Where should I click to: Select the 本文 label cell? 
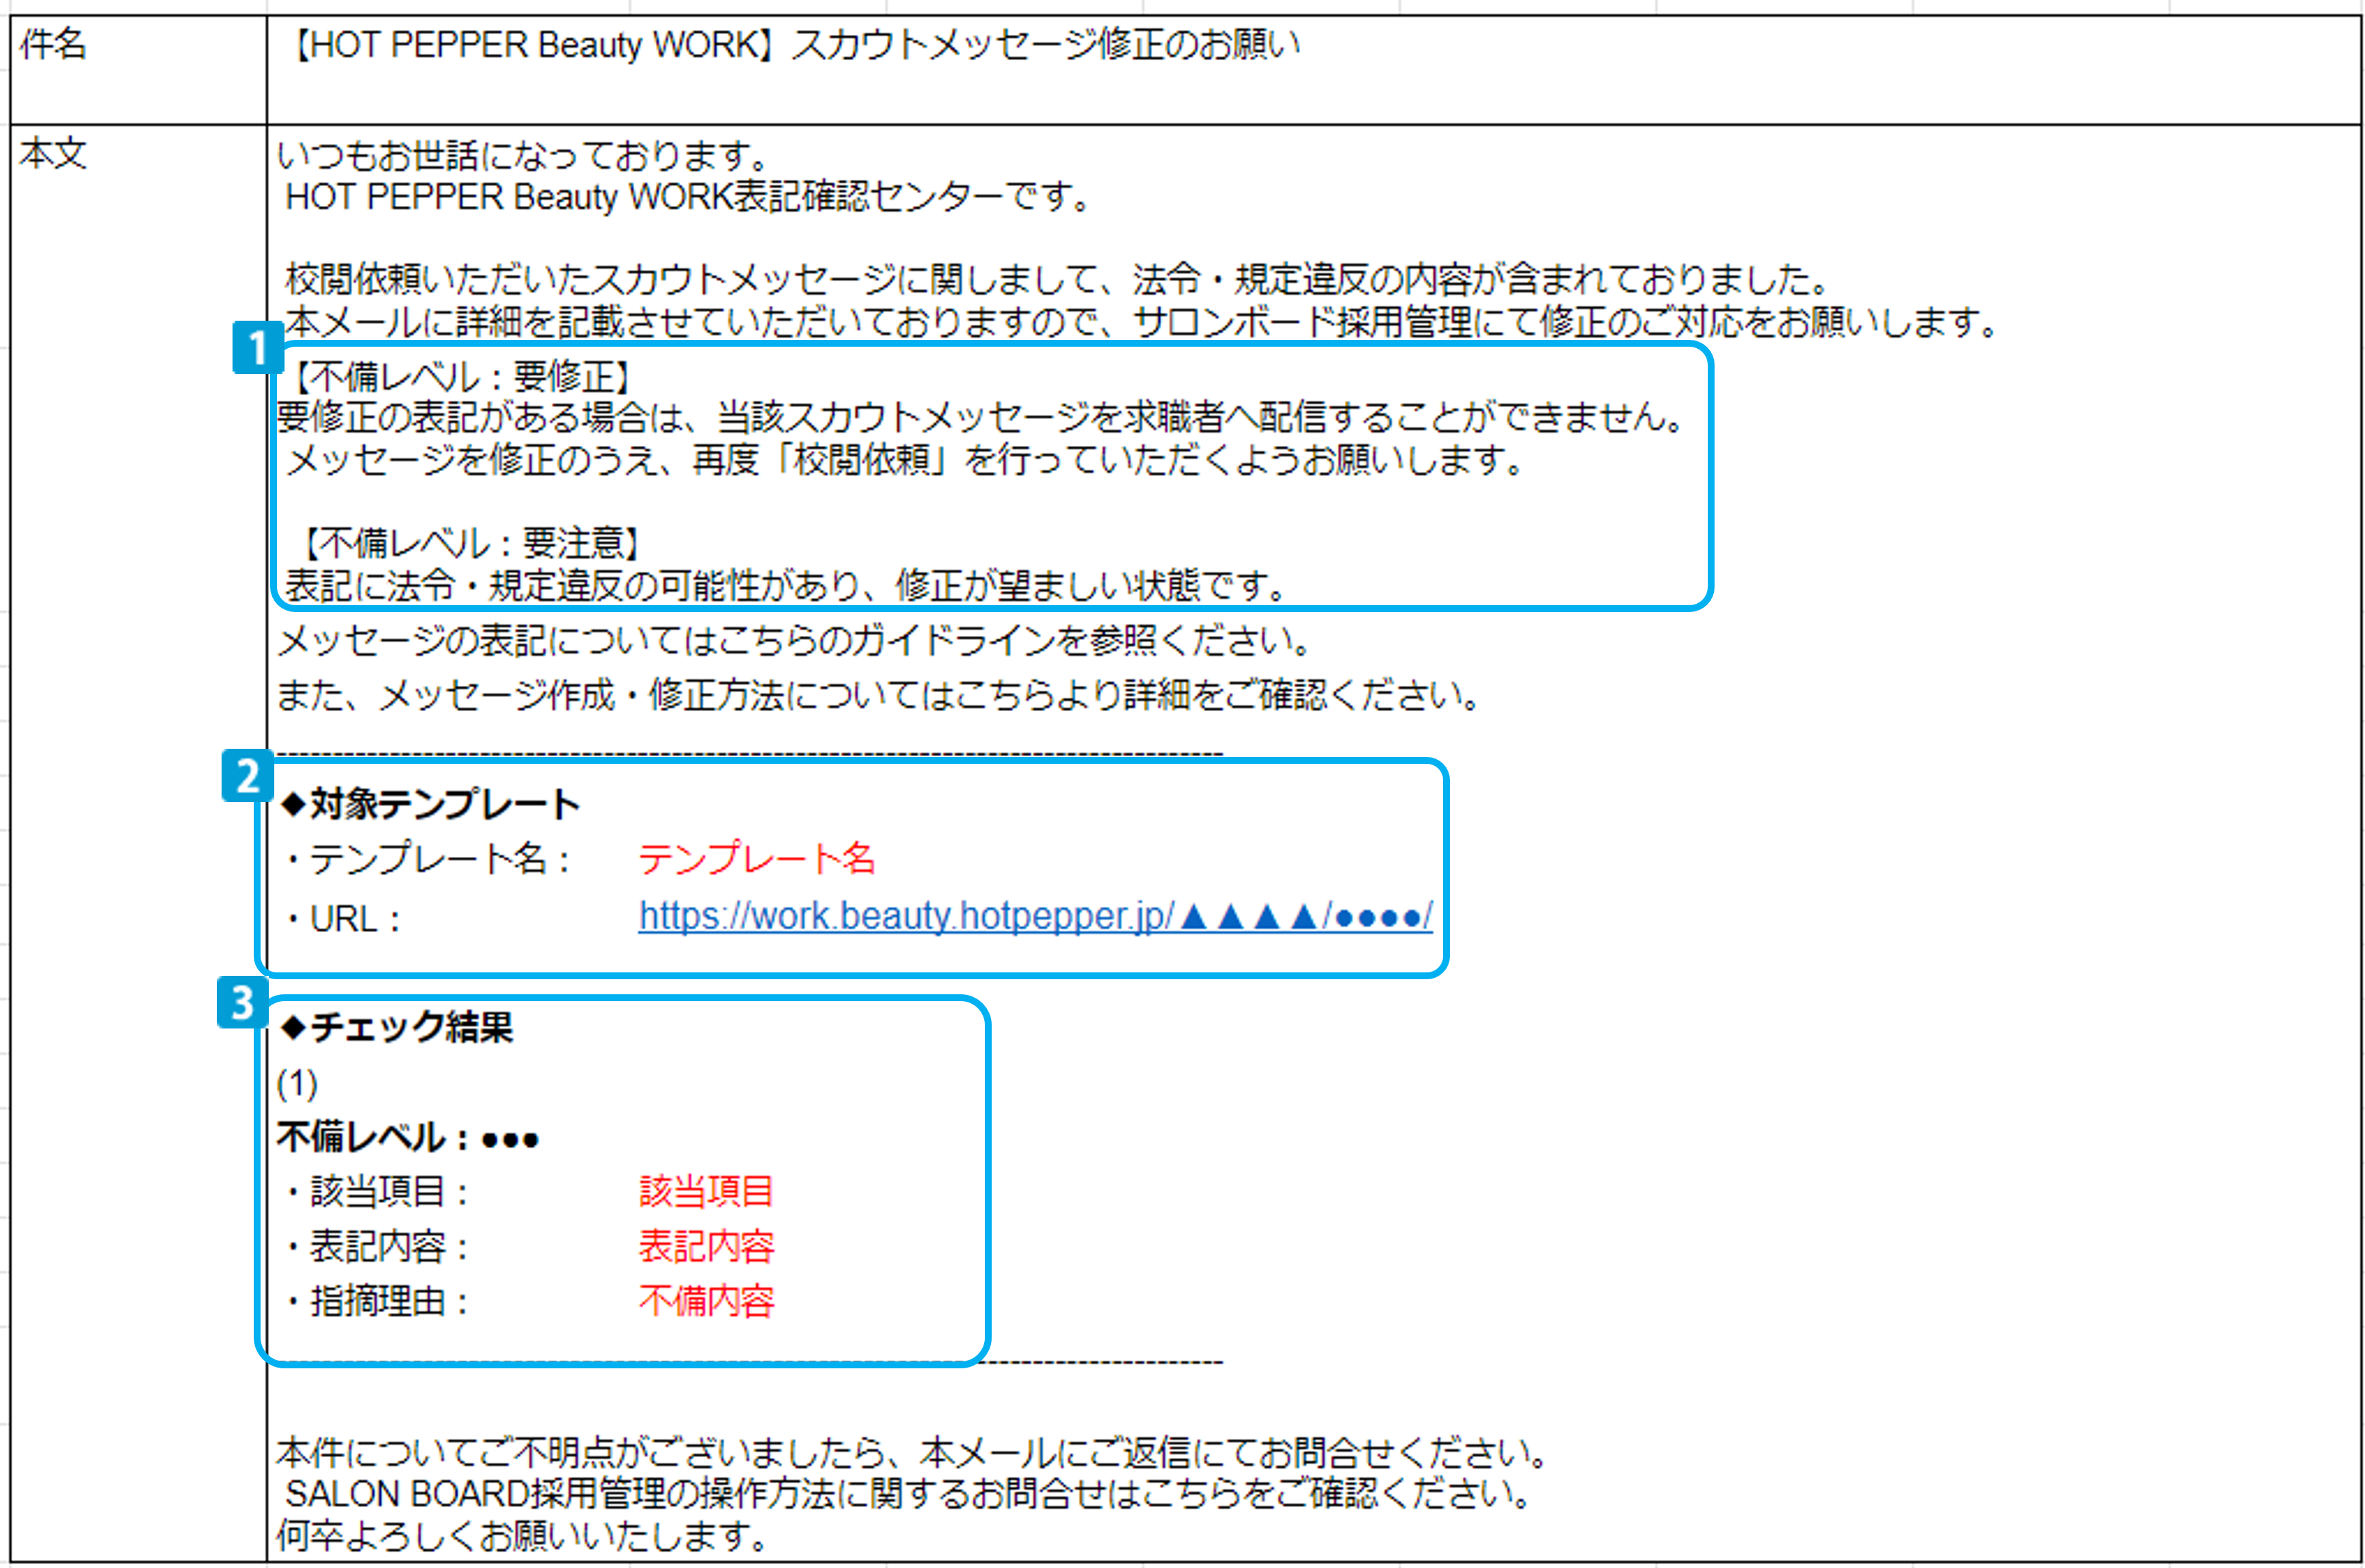point(138,843)
